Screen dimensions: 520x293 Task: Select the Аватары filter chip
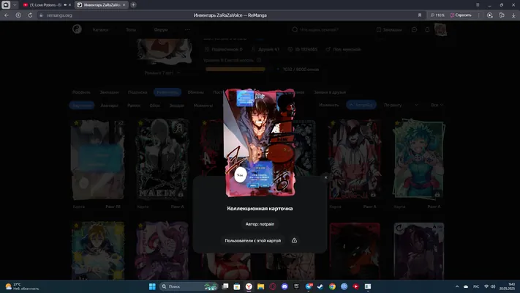[109, 105]
